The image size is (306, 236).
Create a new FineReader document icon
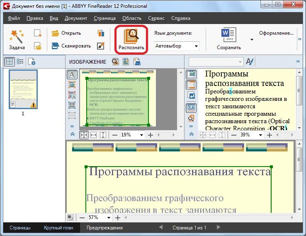point(37,33)
